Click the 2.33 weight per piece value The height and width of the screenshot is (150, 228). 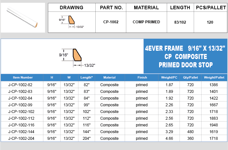(169, 112)
